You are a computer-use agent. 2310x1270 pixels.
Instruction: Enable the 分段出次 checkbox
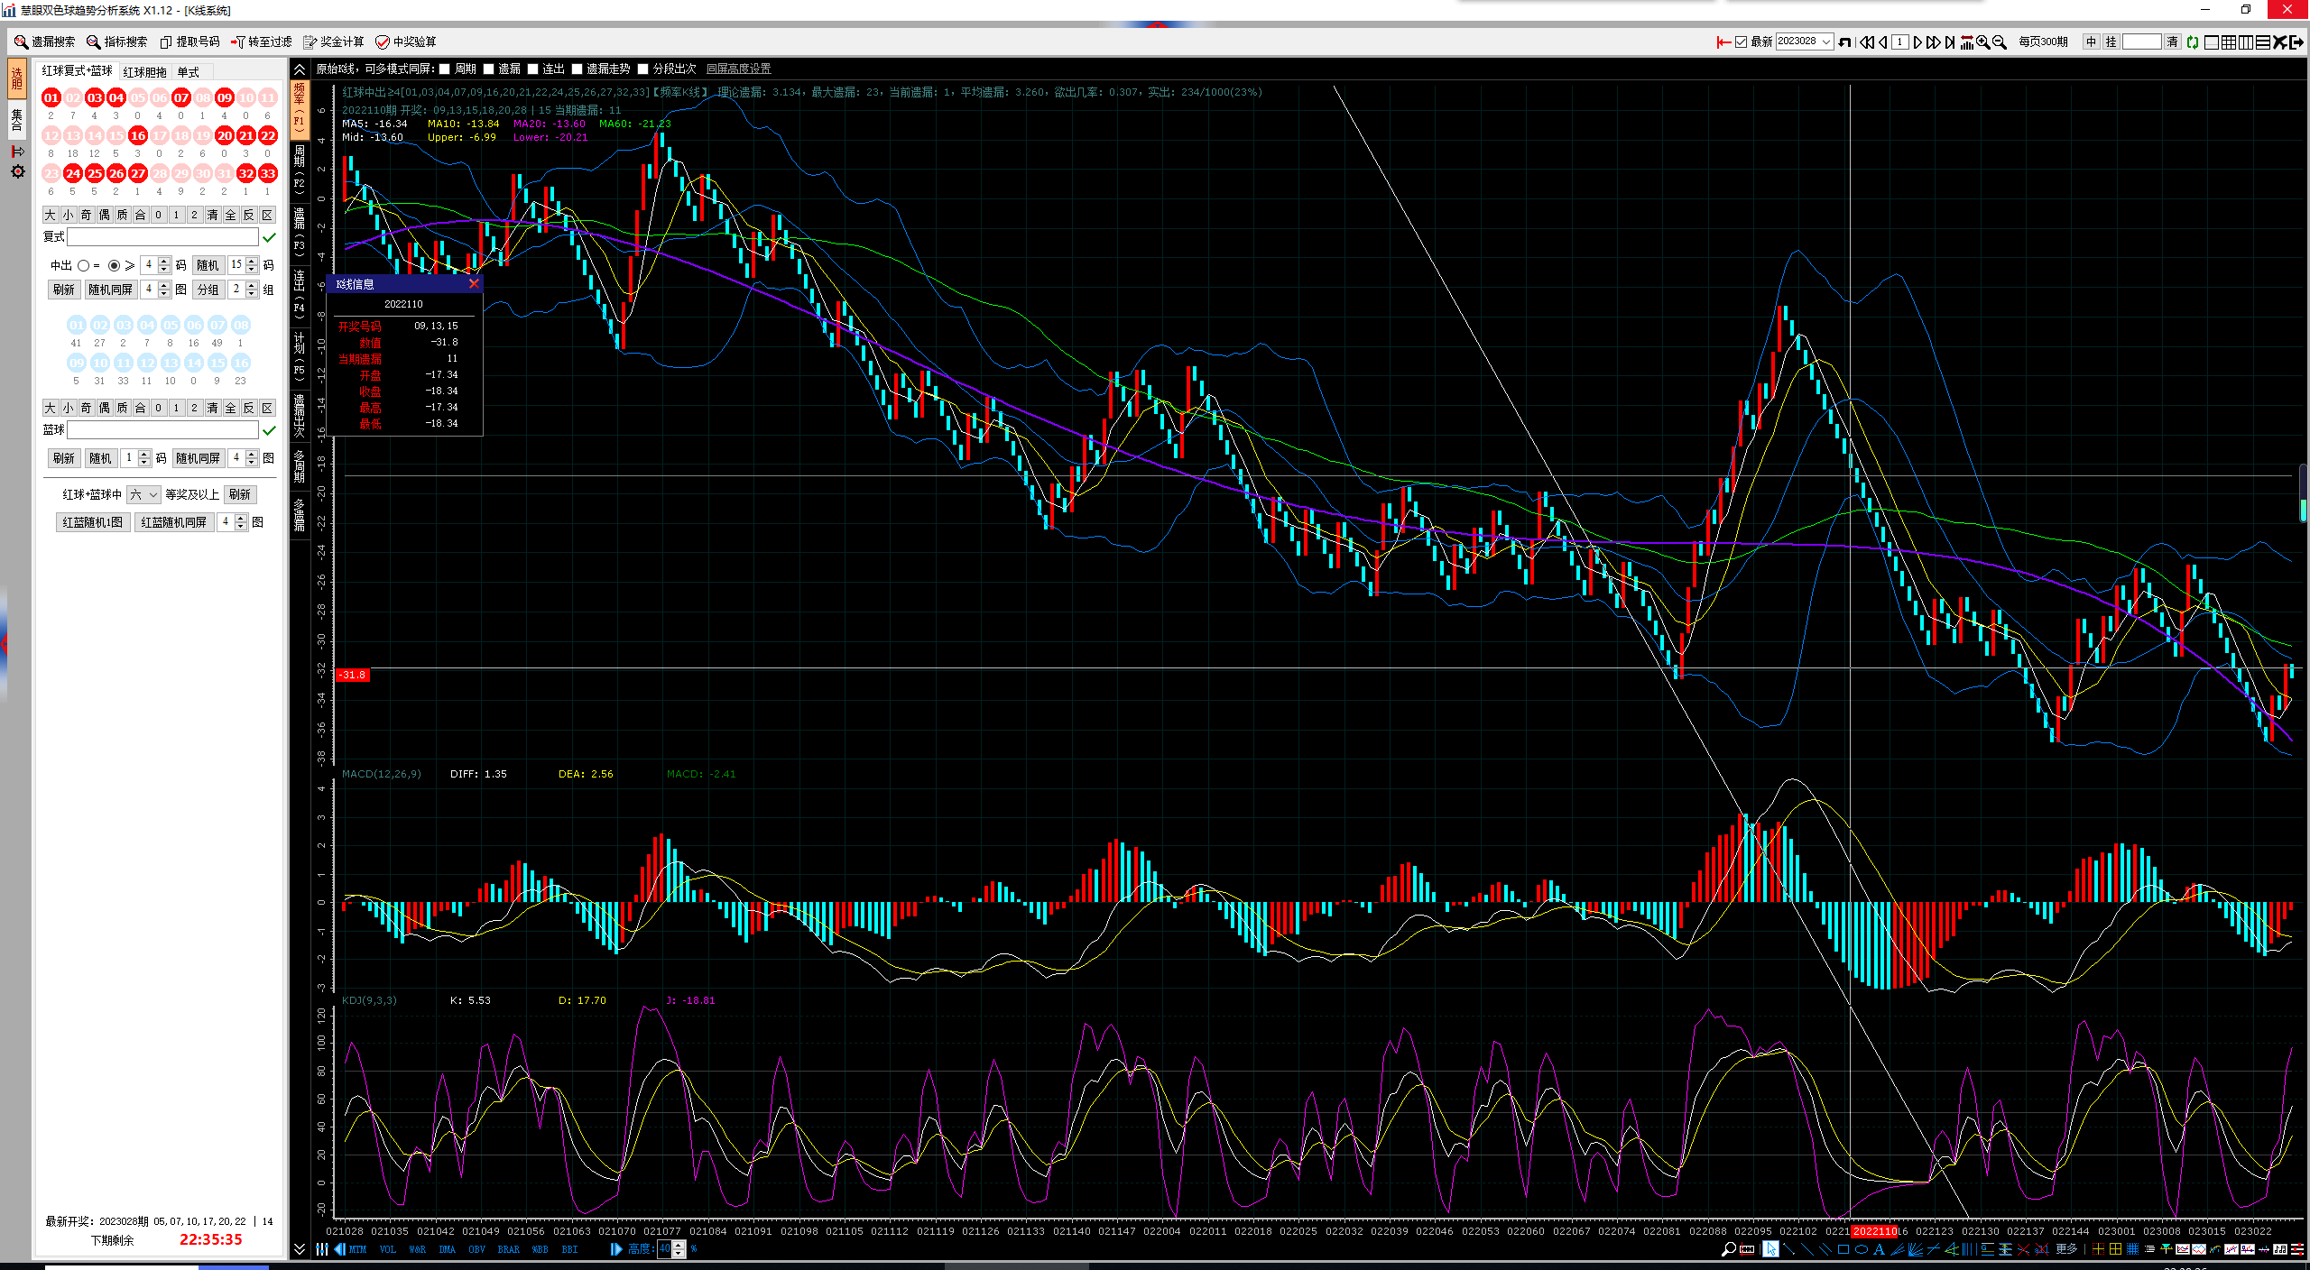tap(642, 69)
